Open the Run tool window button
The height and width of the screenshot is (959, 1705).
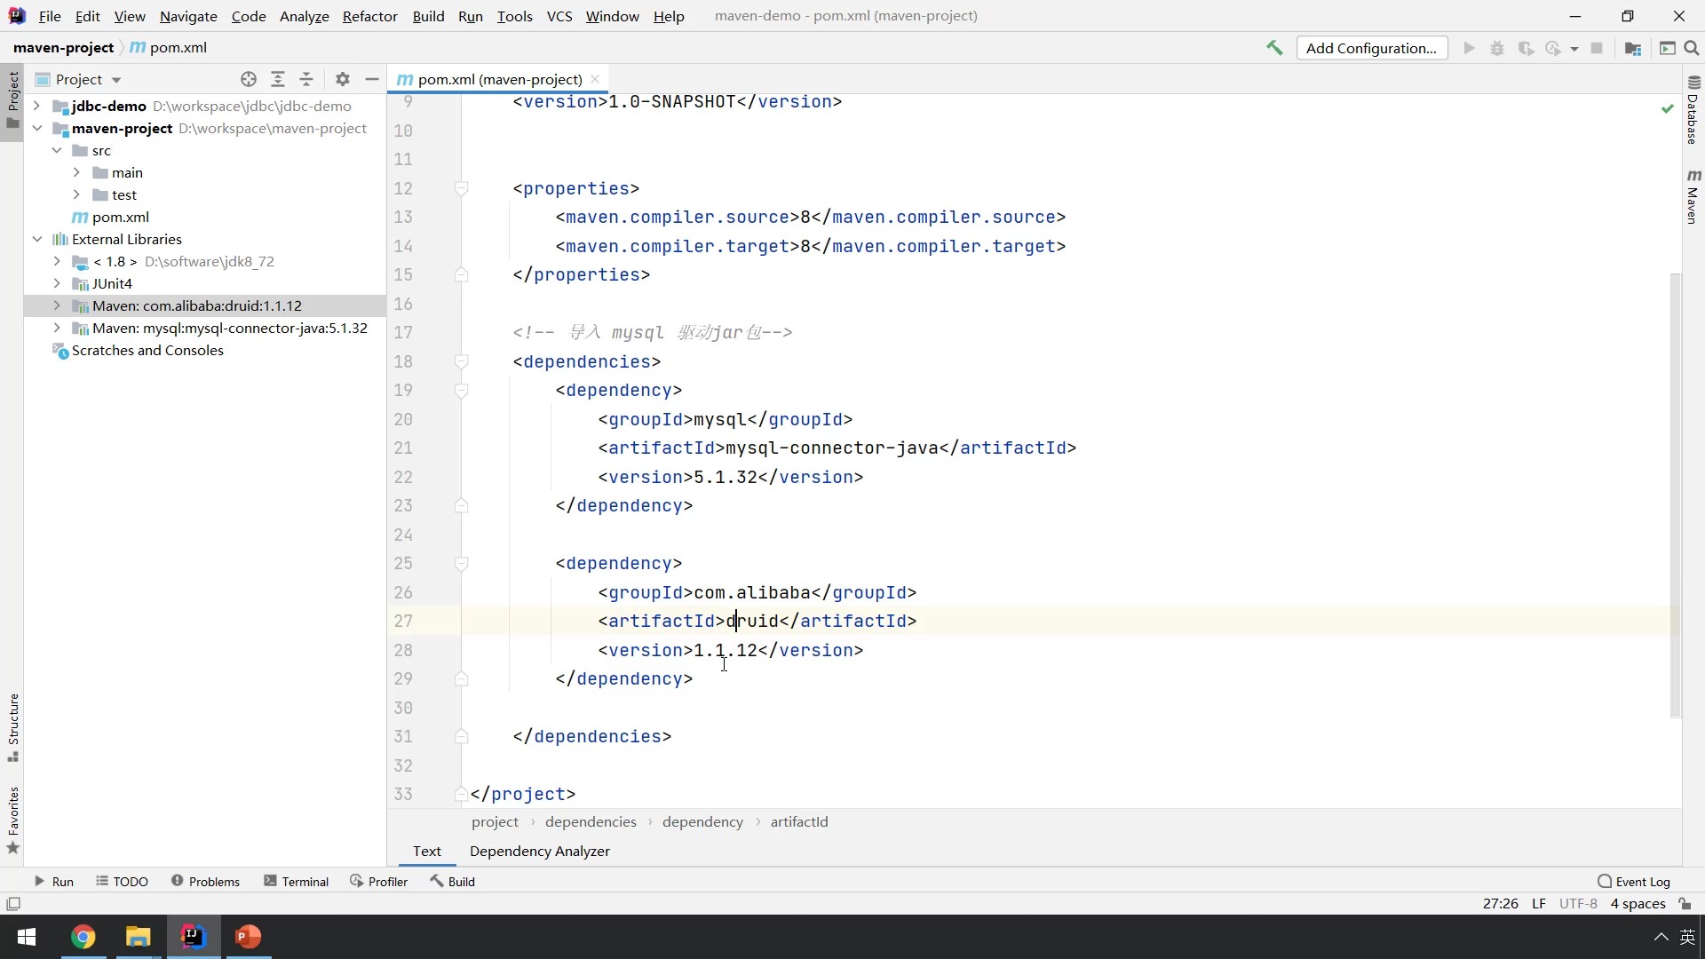[x=54, y=881]
